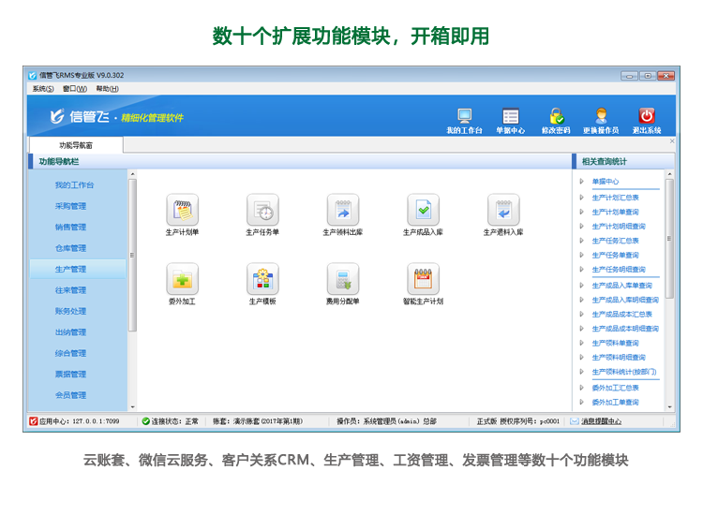This screenshot has height=515, width=703.
Task: Switch to the 功能导航窗 tab
Action: pos(76,145)
